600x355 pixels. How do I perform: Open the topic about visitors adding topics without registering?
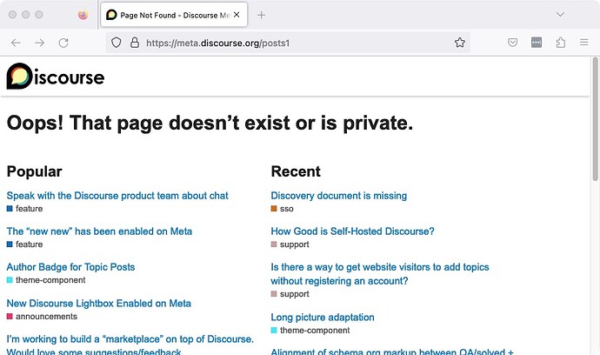380,274
